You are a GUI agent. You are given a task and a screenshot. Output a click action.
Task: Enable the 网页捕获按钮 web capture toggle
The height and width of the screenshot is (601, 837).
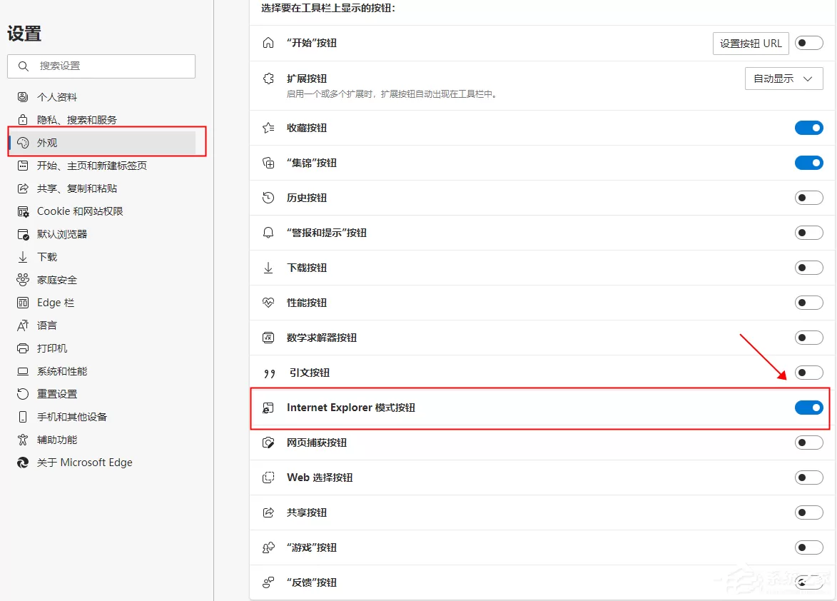click(808, 443)
